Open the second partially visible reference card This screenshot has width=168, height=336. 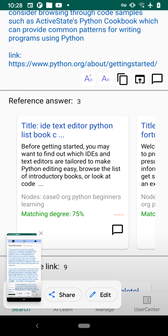[146, 182]
